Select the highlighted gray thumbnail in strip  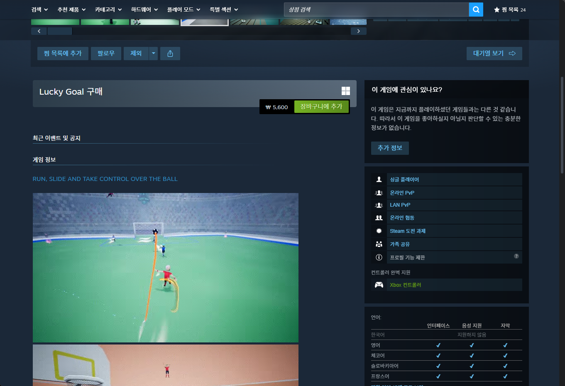tap(205, 22)
